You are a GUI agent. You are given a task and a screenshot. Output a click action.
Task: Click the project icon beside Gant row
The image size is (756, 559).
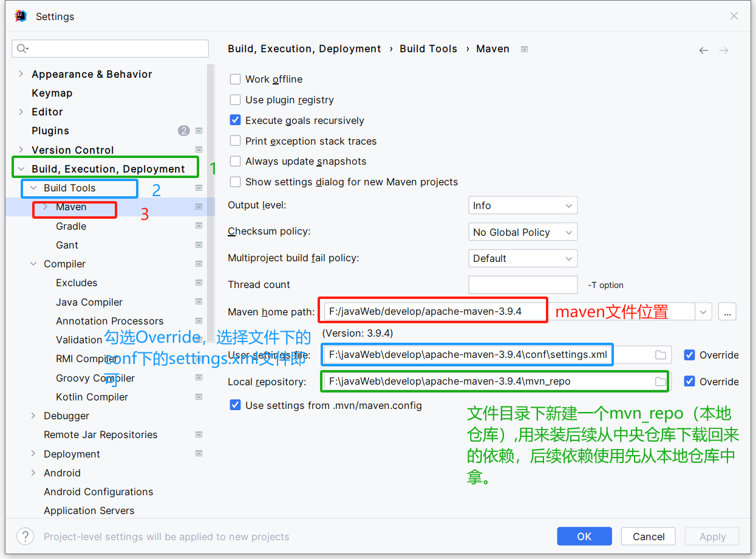(199, 245)
